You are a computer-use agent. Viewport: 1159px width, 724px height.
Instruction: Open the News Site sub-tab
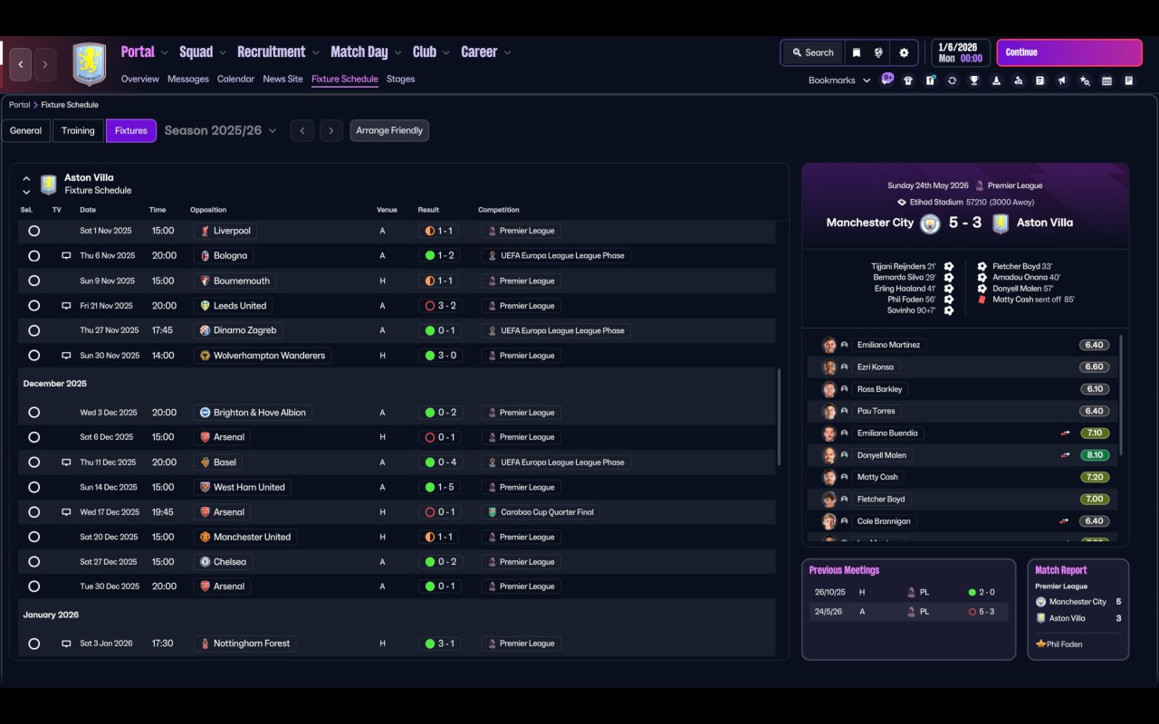[283, 79]
